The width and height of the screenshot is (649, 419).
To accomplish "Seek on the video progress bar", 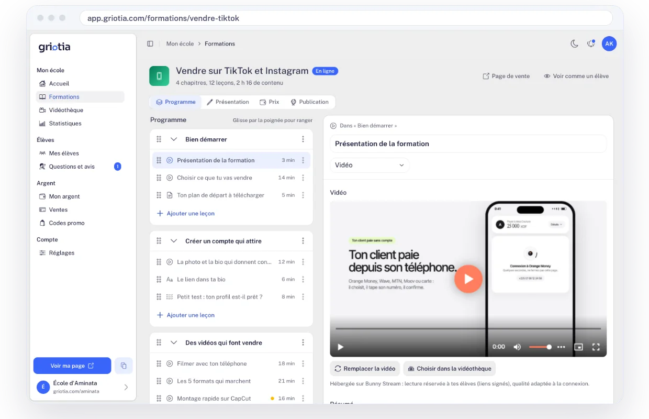I will (x=468, y=328).
